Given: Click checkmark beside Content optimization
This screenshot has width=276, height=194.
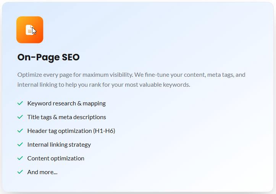Looking at the screenshot, I should (20, 158).
